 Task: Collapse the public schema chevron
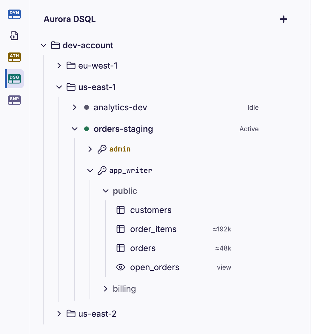click(x=106, y=191)
